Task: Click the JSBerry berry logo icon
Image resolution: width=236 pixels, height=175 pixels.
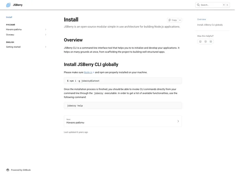Action: click(x=9, y=5)
